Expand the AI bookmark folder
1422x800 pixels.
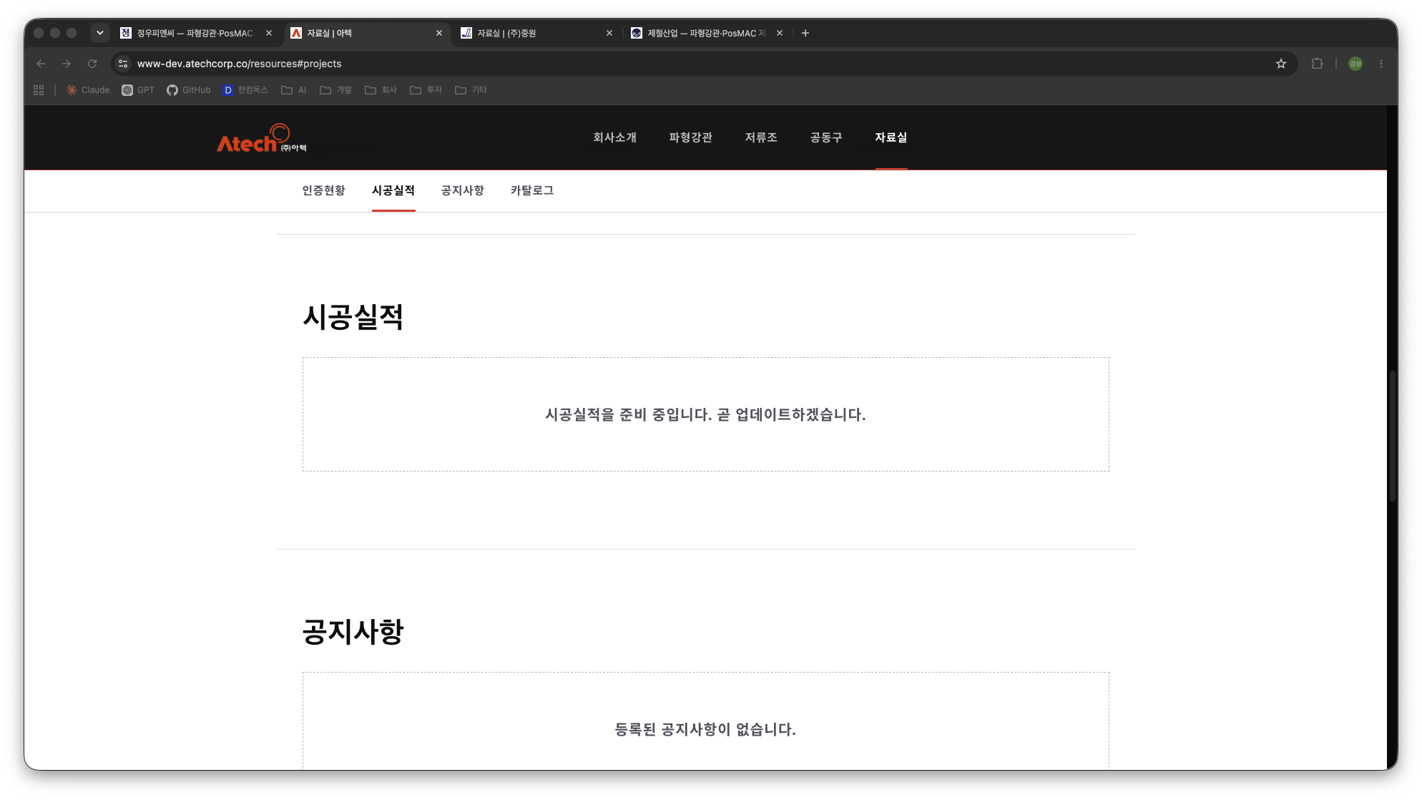(x=294, y=90)
